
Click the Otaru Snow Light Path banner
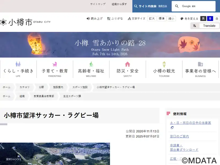[110, 45]
